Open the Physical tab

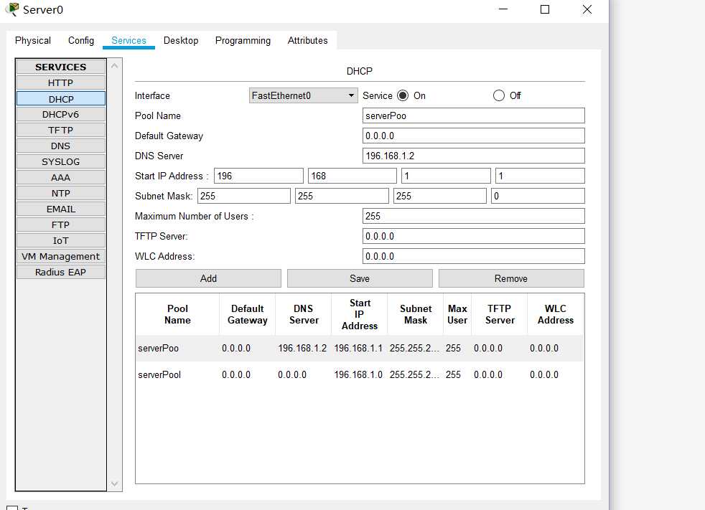pyautogui.click(x=33, y=40)
